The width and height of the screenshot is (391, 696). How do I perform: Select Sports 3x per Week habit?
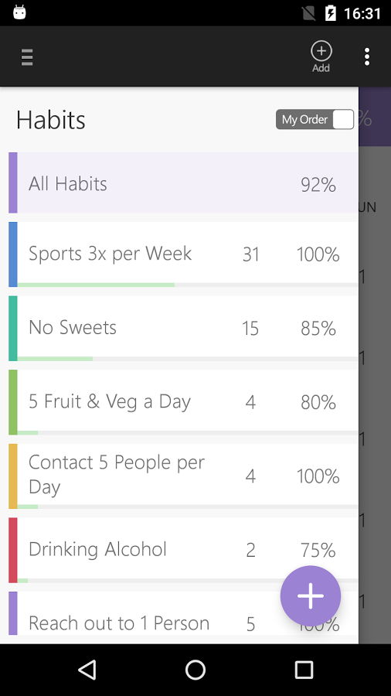click(184, 254)
